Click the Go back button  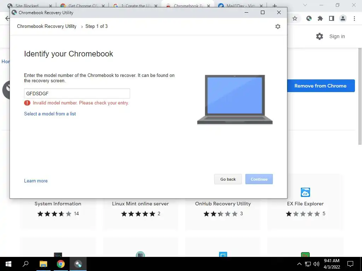[x=228, y=179]
